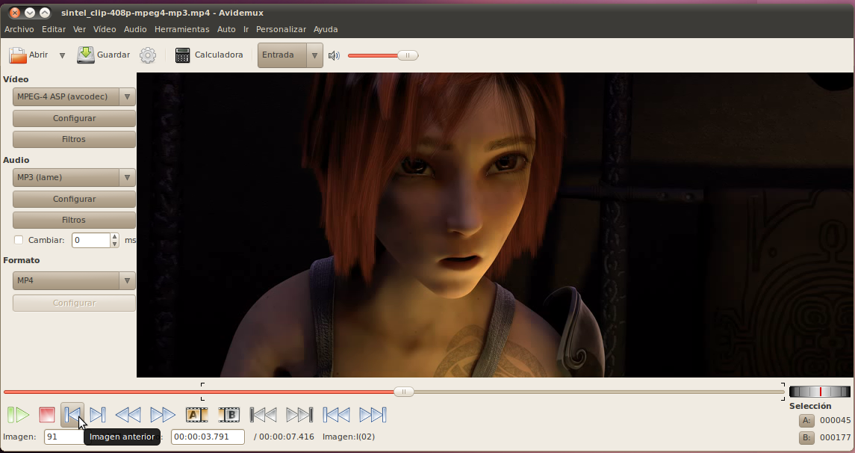
Task: Click total duration text 00:00:07.416
Action: [286, 437]
